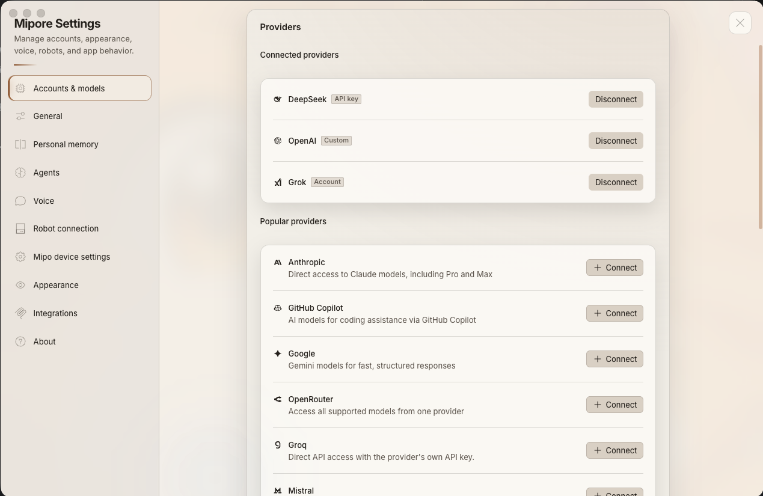Close the settings window with X button
The width and height of the screenshot is (763, 496).
740,23
